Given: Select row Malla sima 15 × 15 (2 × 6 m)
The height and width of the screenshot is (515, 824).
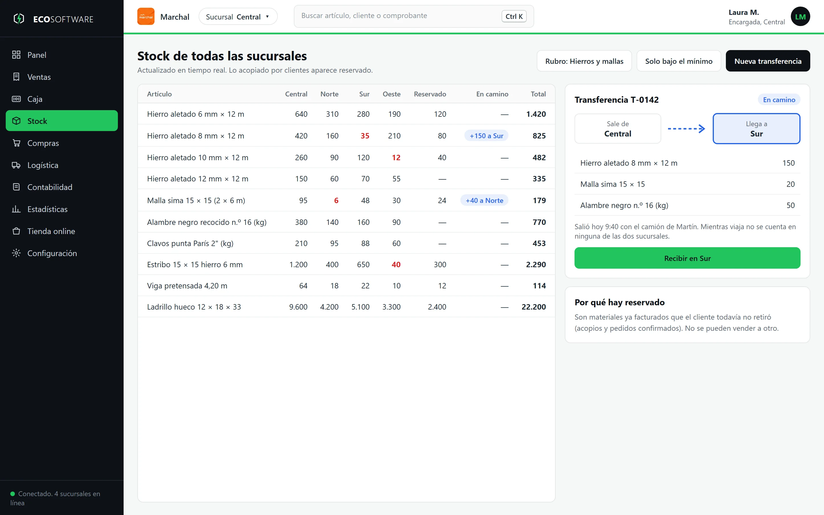Looking at the screenshot, I should pos(346,200).
